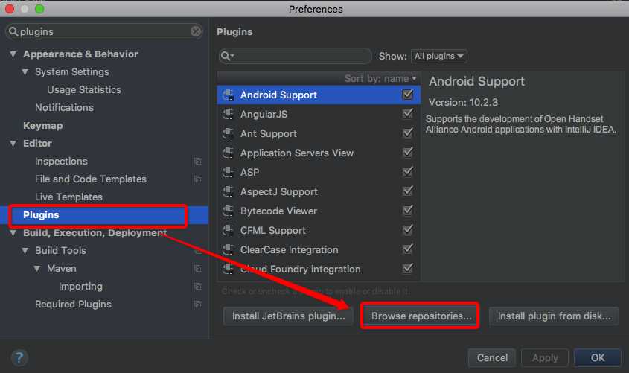Open Notifications settings
629x373 pixels.
[x=64, y=107]
